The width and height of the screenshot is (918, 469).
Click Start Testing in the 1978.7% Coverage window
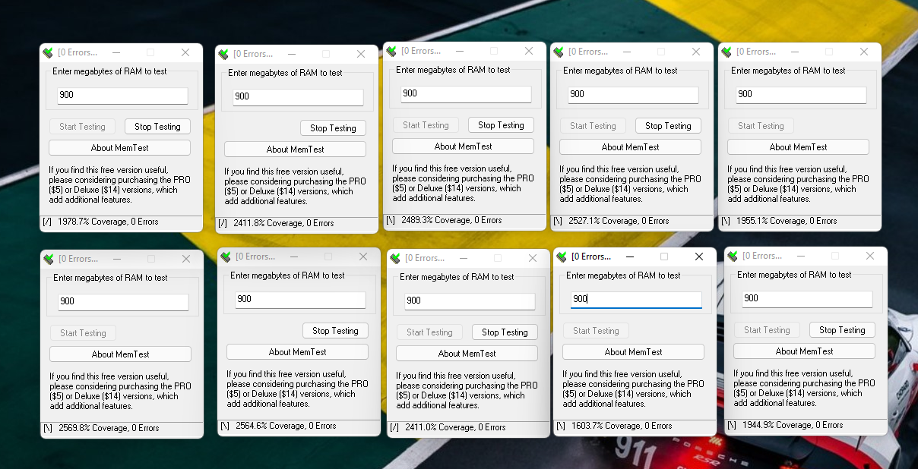point(82,127)
